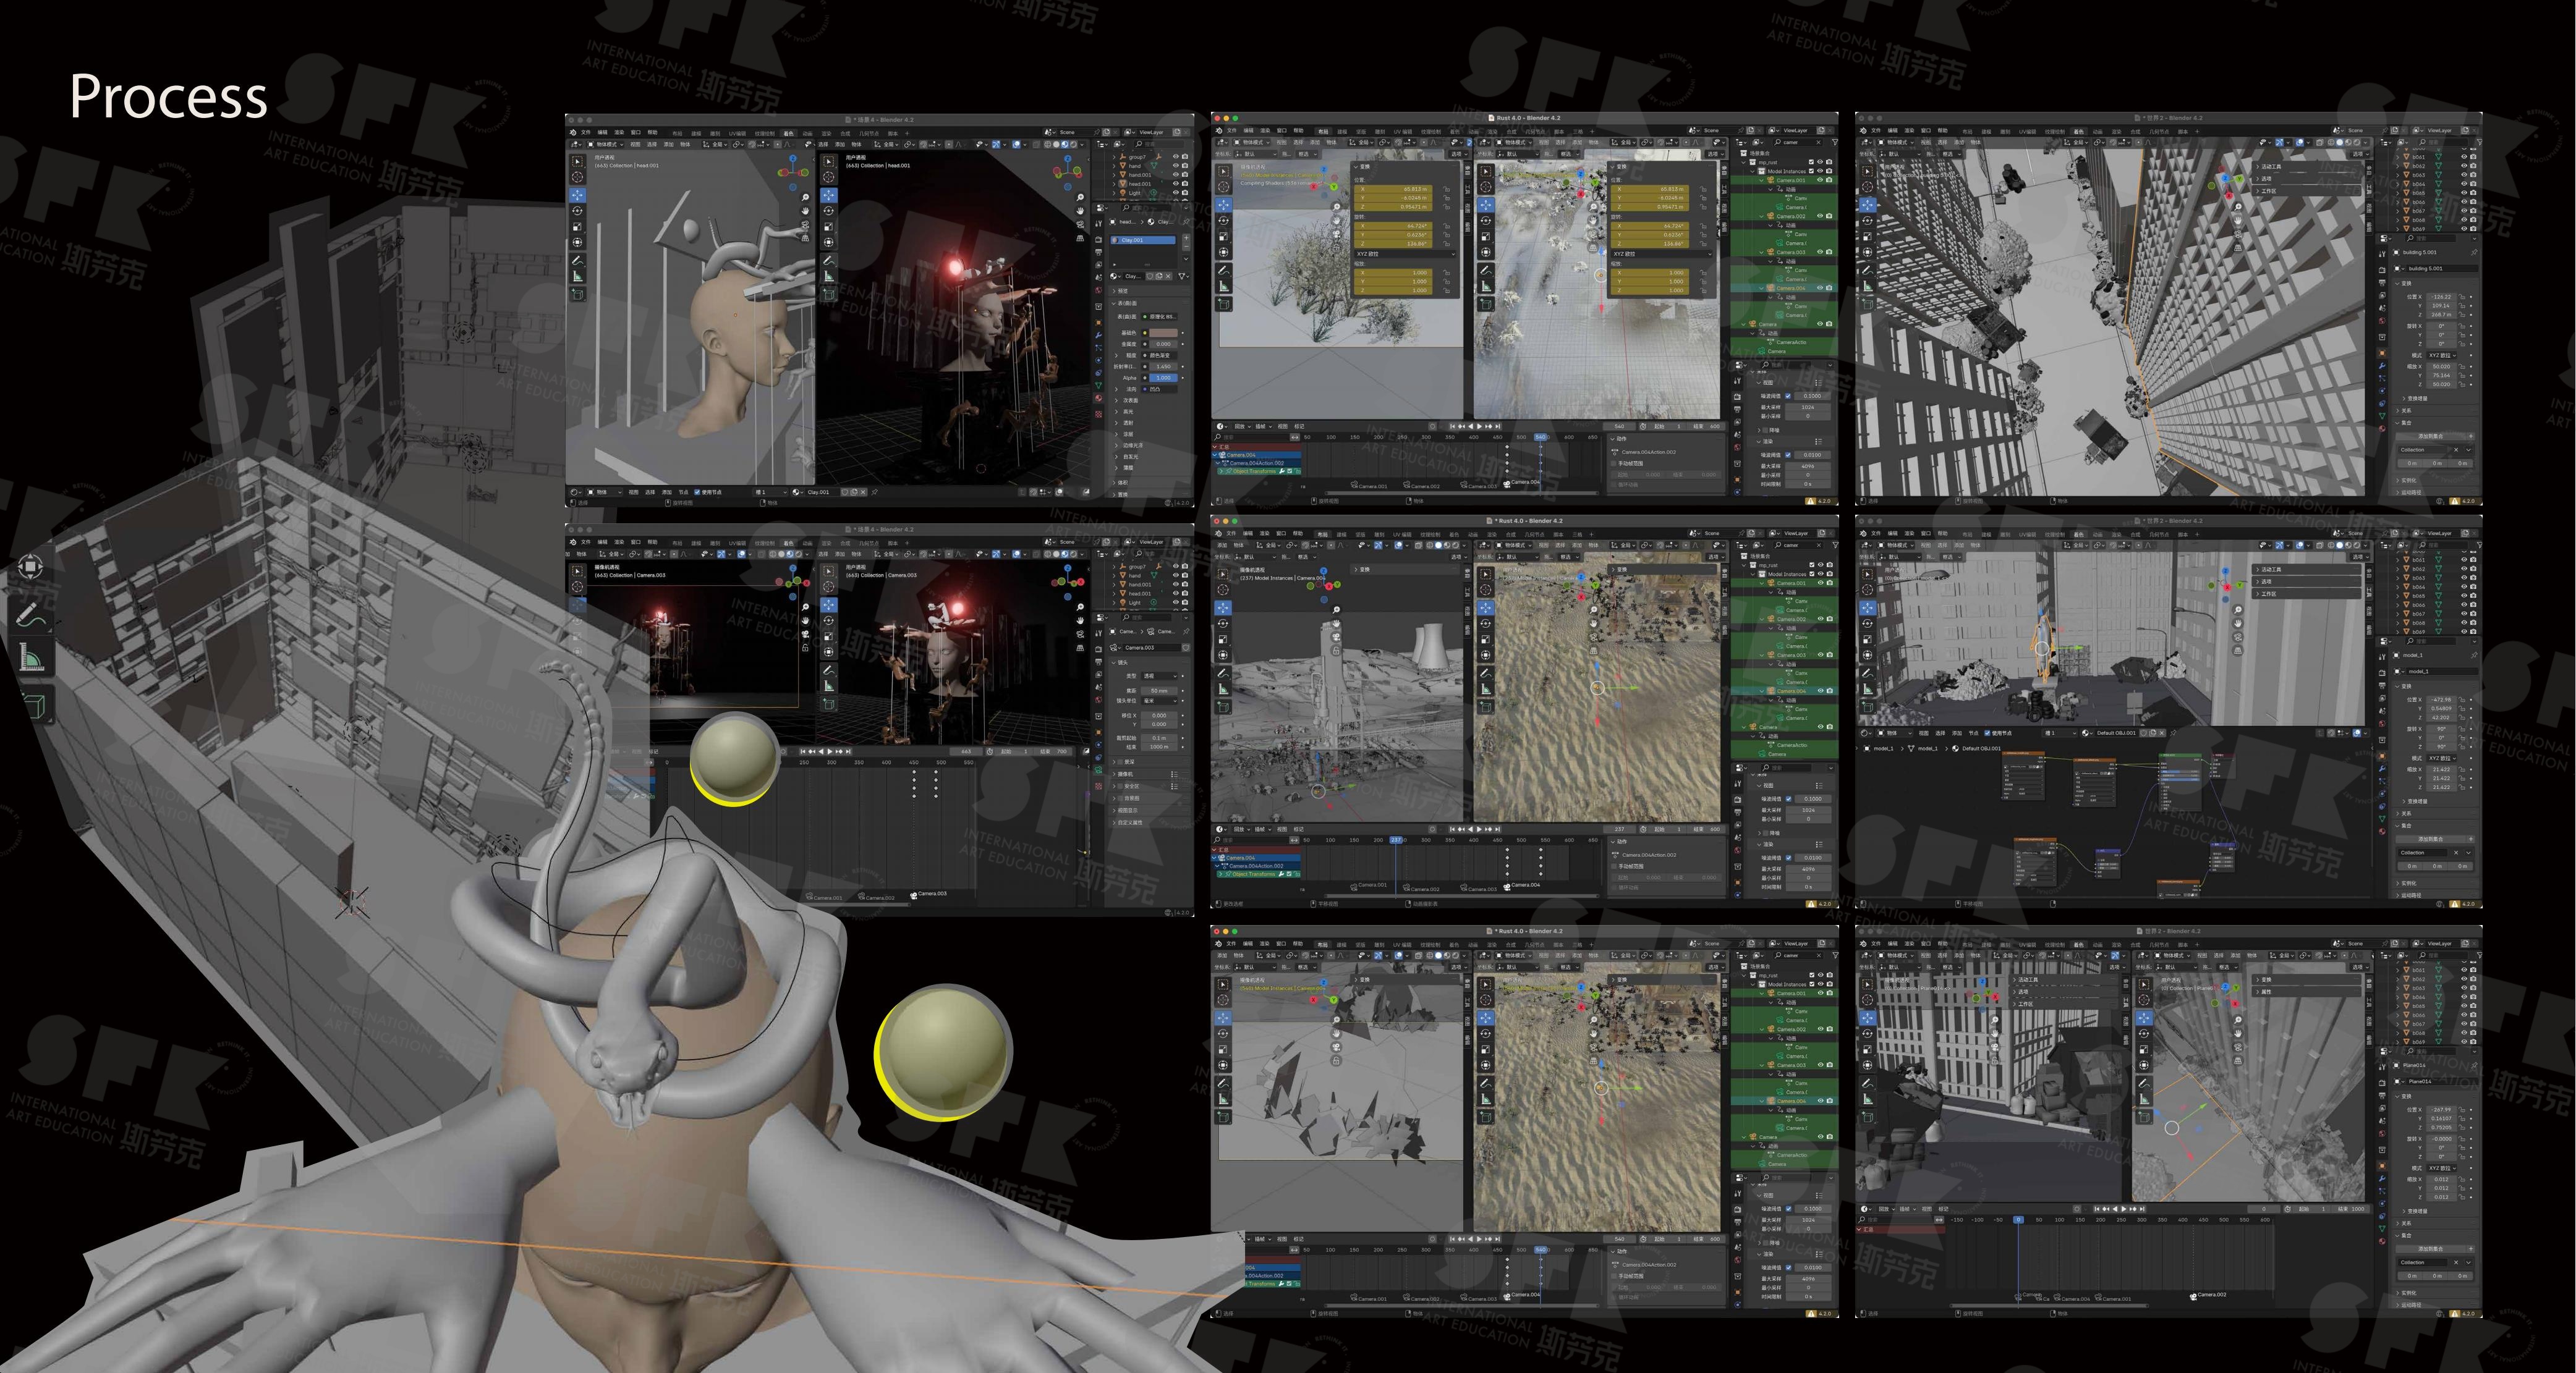Open XYZ 欧拉 dropdown in top Rust left viewport
The image size is (2576, 1373).
tap(1406, 254)
